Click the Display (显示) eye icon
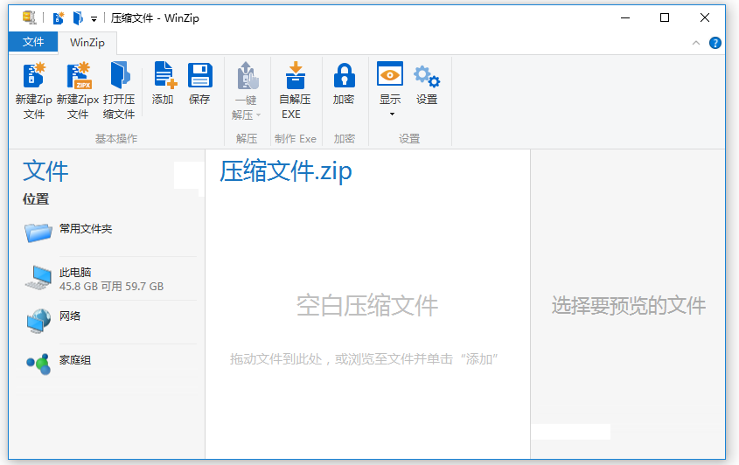739x465 pixels. pos(390,73)
